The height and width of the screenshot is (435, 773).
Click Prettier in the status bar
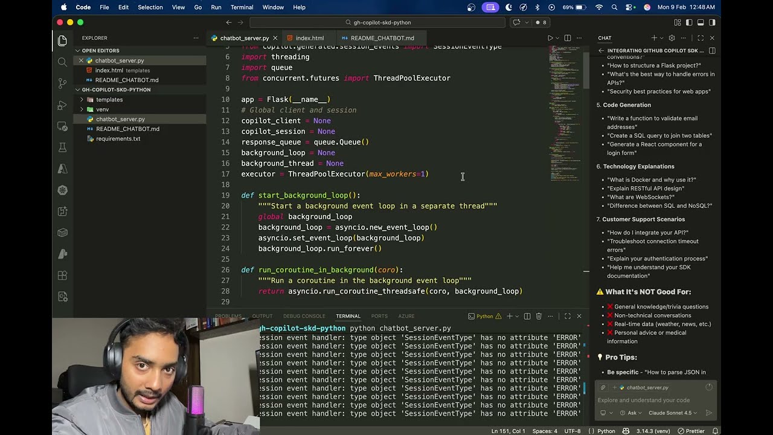pos(691,431)
